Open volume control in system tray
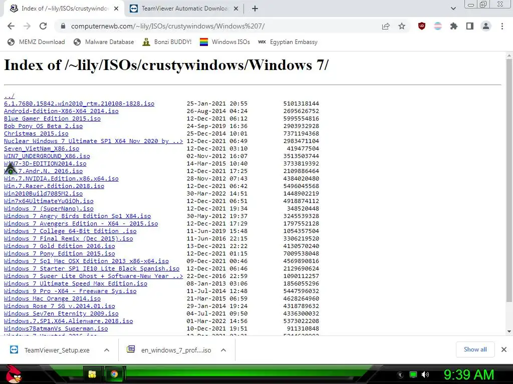 (x=425, y=374)
